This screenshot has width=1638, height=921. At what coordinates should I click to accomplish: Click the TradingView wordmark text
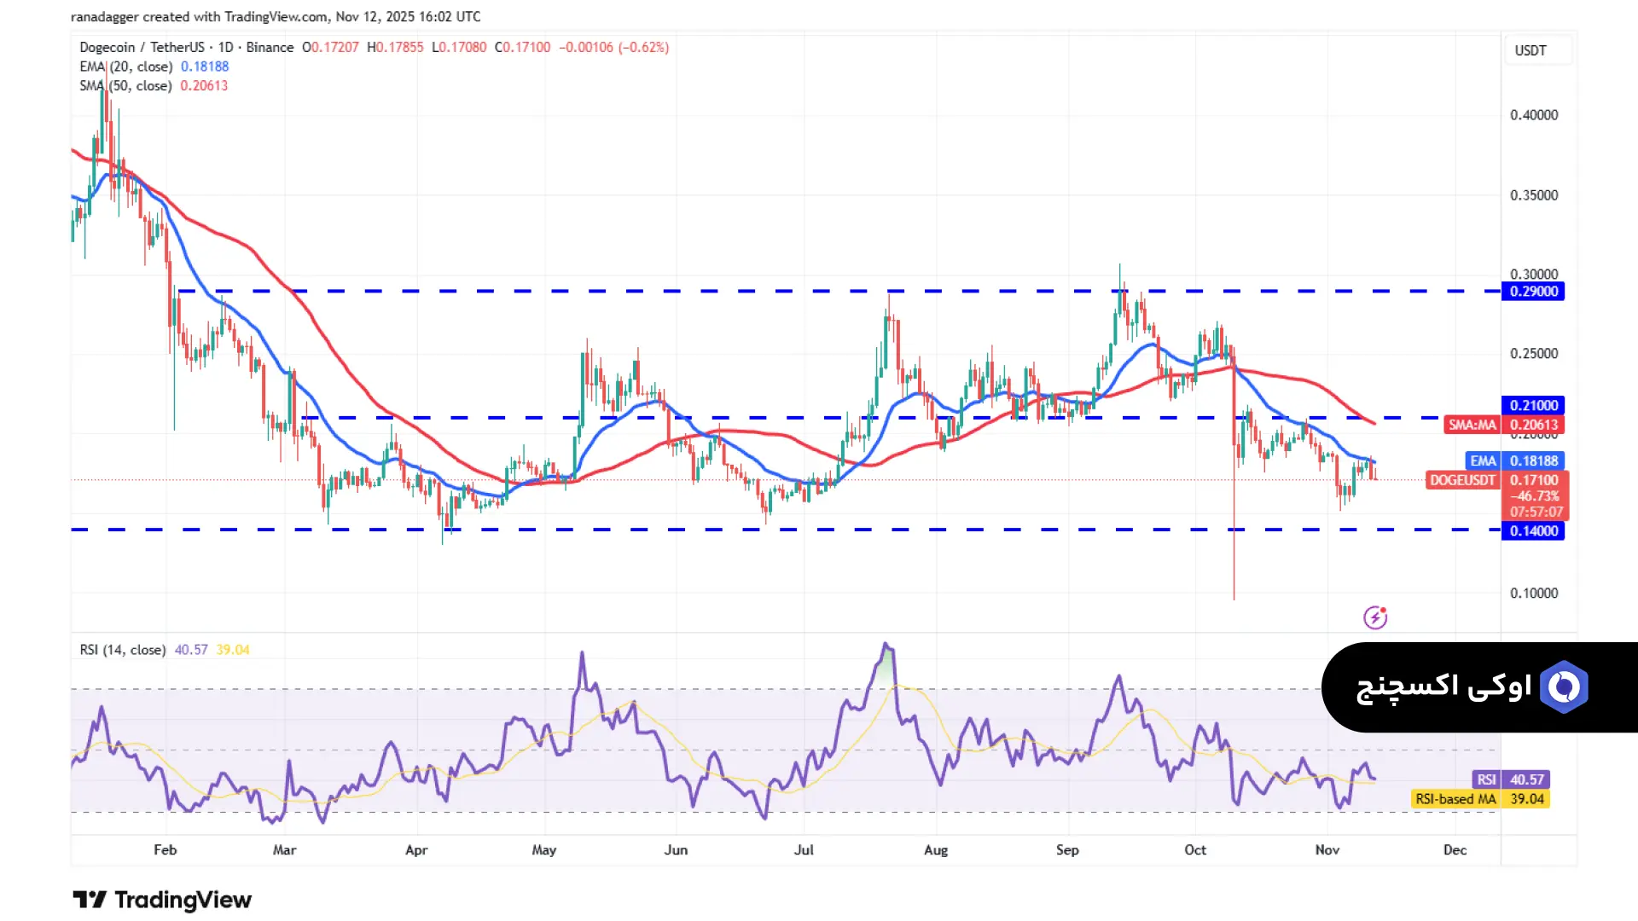[183, 900]
